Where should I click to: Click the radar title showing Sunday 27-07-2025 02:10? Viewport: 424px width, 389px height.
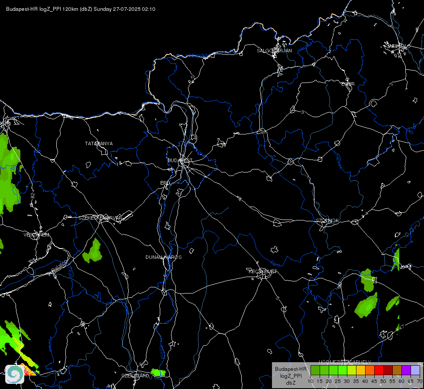click(x=81, y=9)
